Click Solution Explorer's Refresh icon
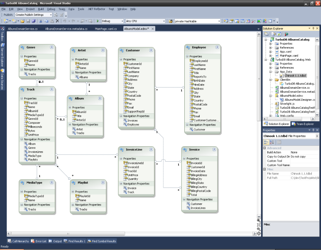Image resolution: width=321 pixels, height=250 pixels. click(279, 34)
